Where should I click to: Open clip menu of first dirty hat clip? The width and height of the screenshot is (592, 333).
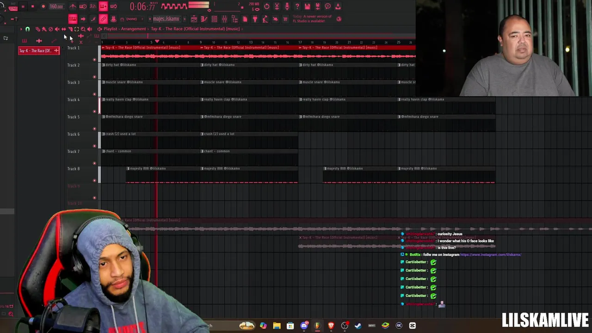104,65
